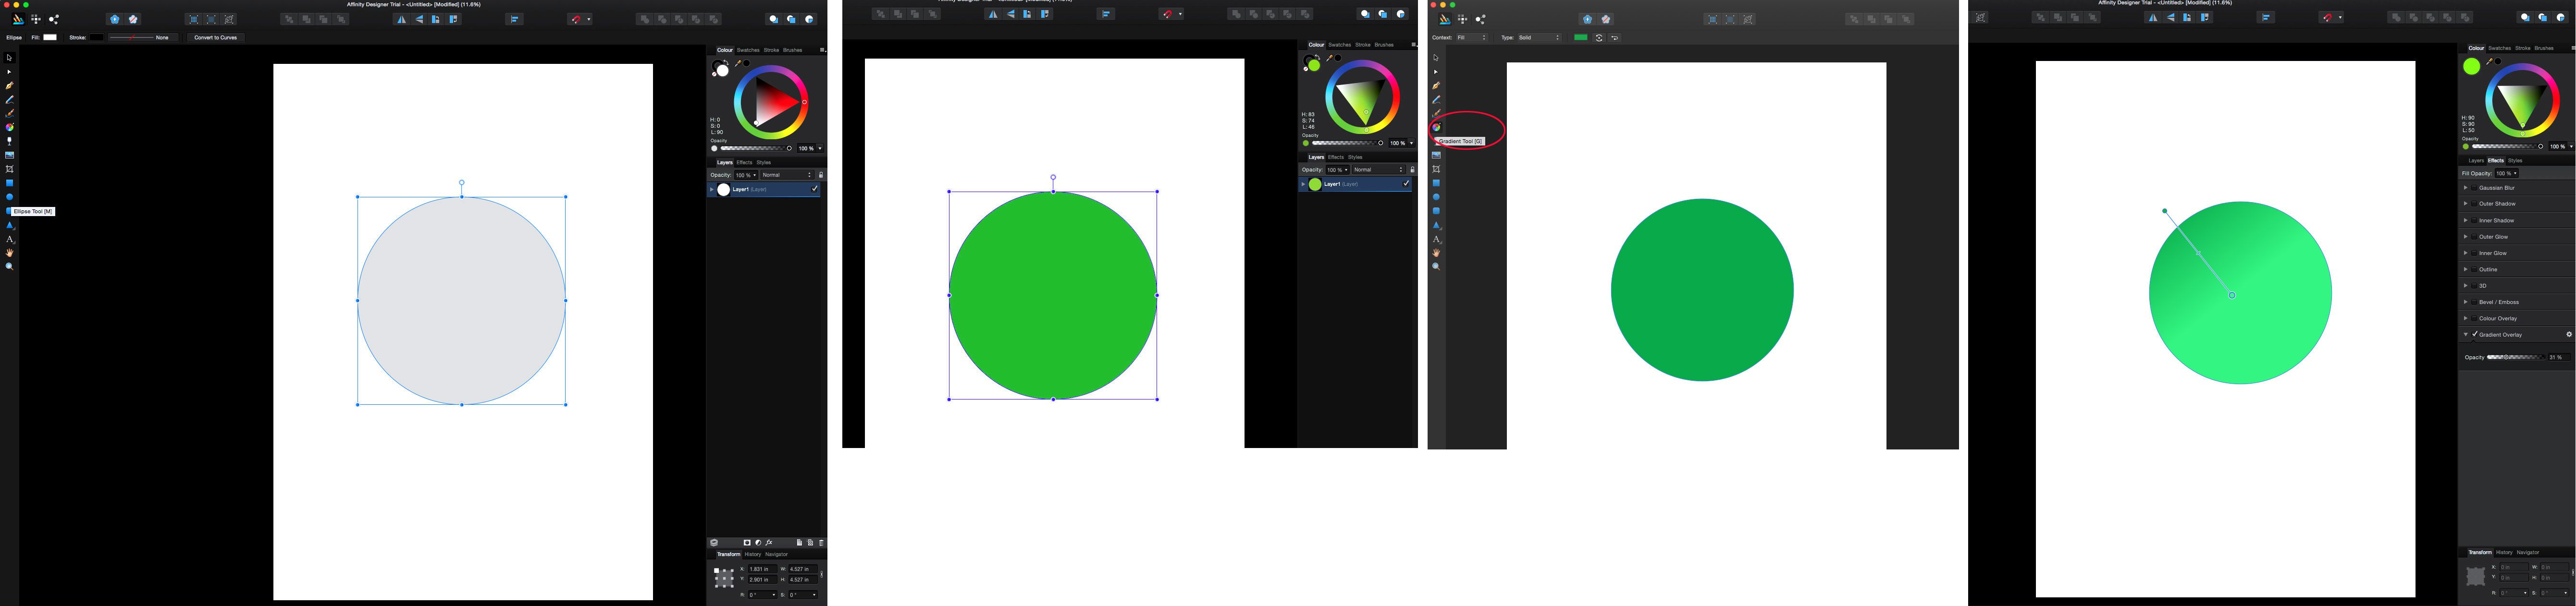2576x606 pixels.
Task: Toggle Layer1 visibility checkbox in first screenshot
Action: (x=814, y=189)
